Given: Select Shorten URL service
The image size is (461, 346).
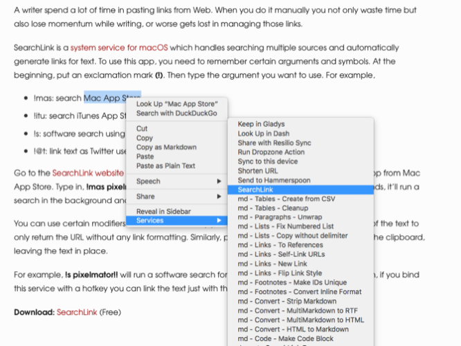Looking at the screenshot, I should pyautogui.click(x=257, y=171).
